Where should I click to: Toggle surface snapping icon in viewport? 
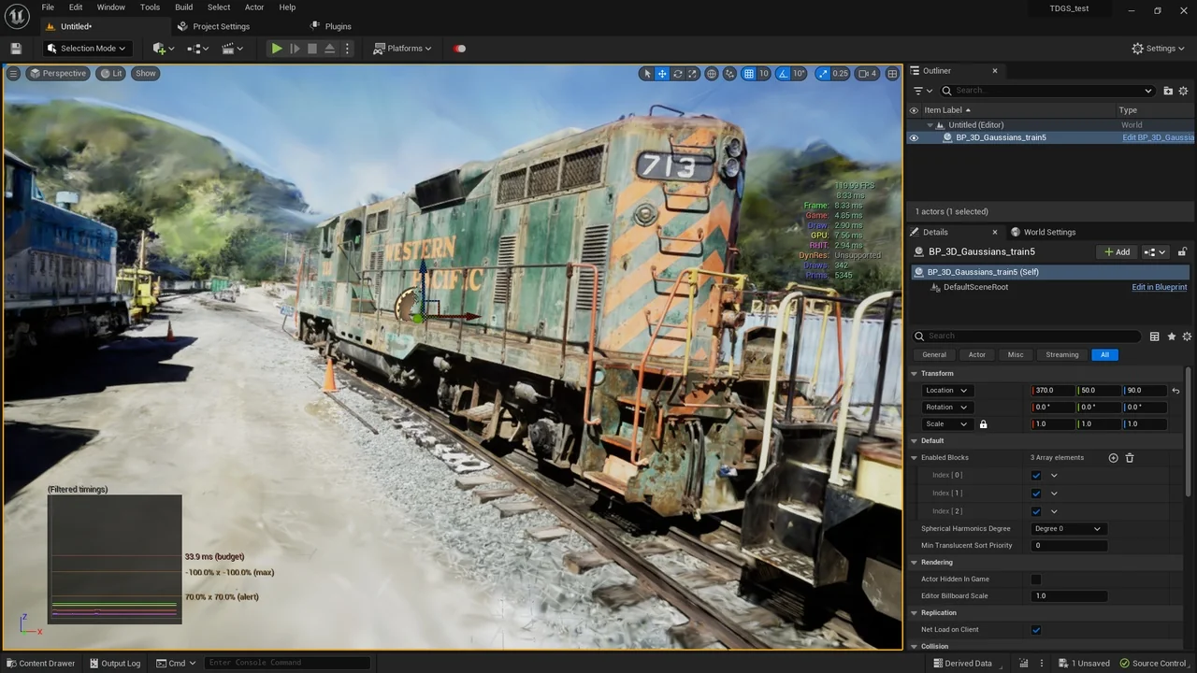click(729, 74)
